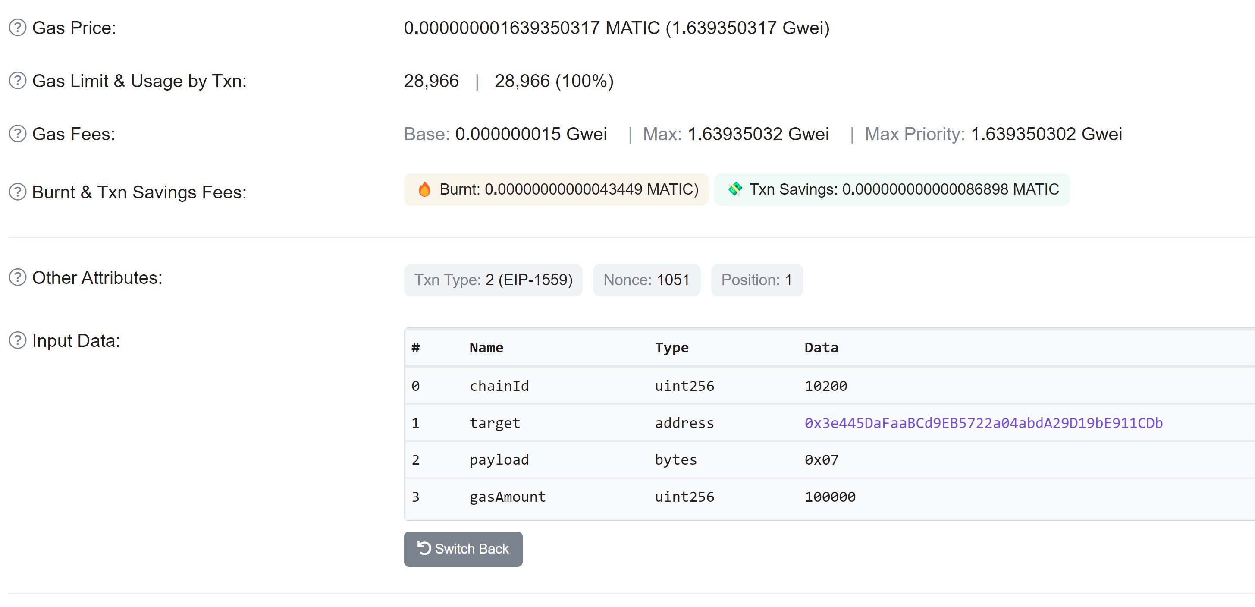Click the help icon beside Input Data
This screenshot has width=1255, height=607.
pyautogui.click(x=18, y=340)
